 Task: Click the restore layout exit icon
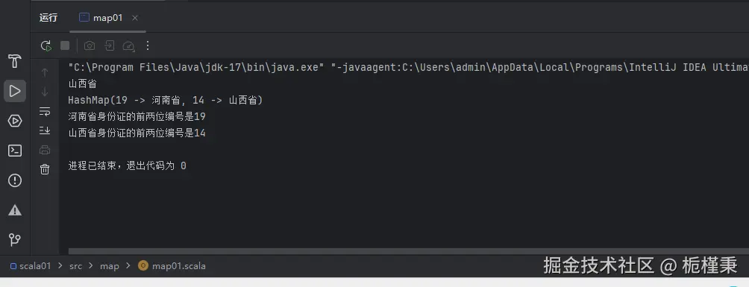click(x=110, y=45)
